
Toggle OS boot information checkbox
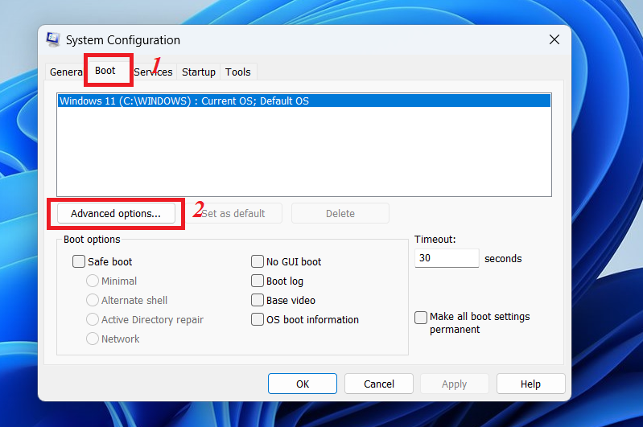[258, 319]
